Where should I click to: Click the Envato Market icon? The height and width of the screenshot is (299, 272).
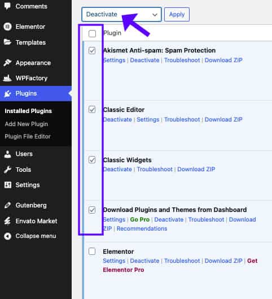tap(7, 221)
